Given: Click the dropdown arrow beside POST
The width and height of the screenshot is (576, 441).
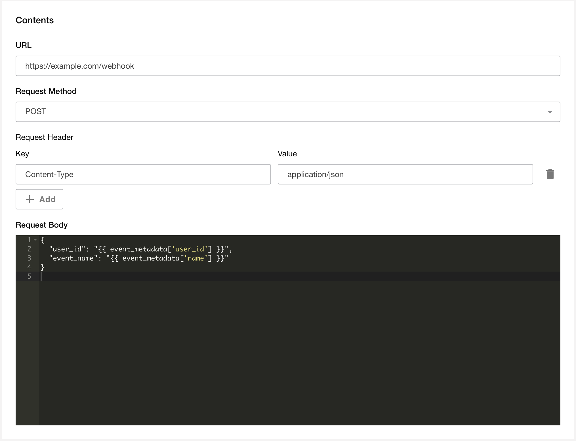Looking at the screenshot, I should (x=550, y=112).
